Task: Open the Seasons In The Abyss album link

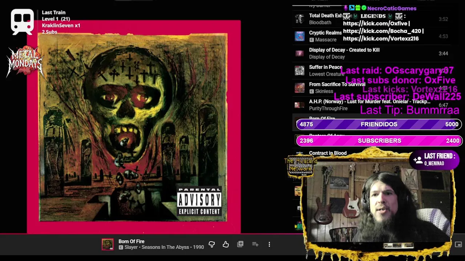Action: coord(165,247)
